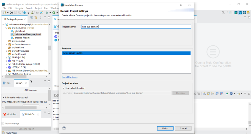Click the Save All icon in toolbar
This screenshot has width=252, height=135.
click(19, 13)
